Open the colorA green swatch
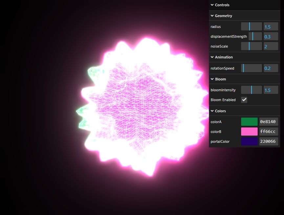This screenshot has height=215, width=284. click(249, 122)
